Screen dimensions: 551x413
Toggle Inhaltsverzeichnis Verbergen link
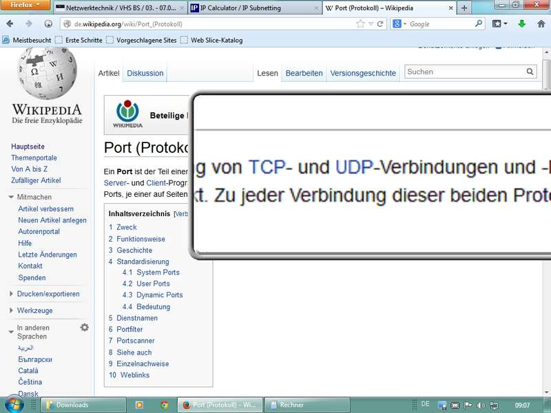click(x=182, y=214)
